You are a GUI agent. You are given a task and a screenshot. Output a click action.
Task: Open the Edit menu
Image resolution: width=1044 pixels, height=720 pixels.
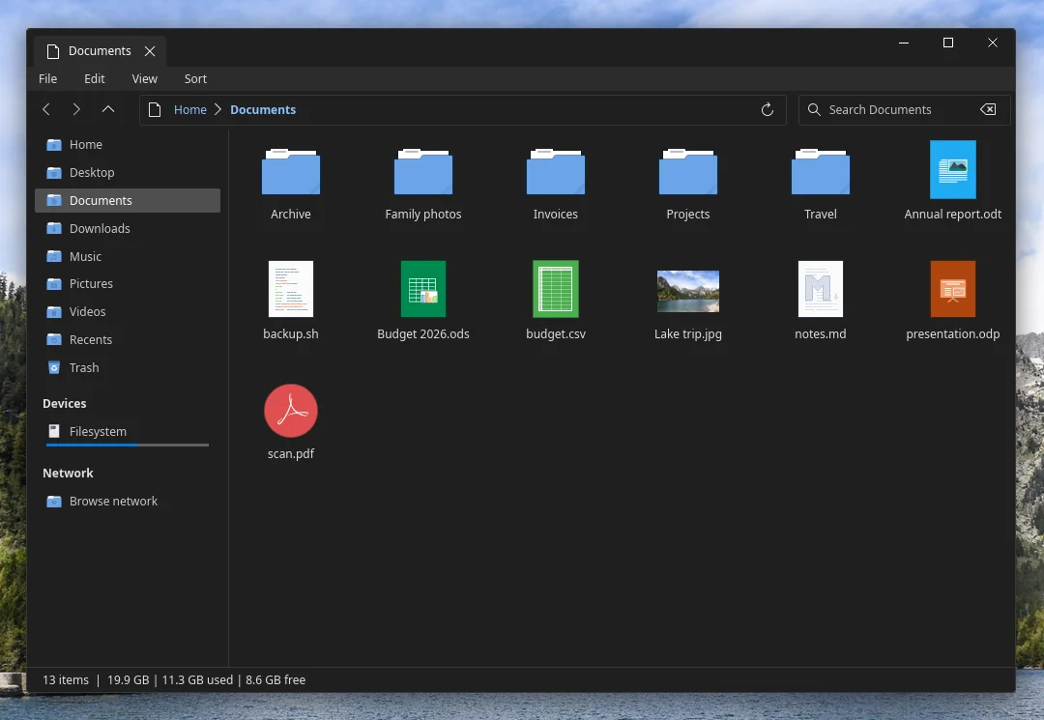coord(95,78)
